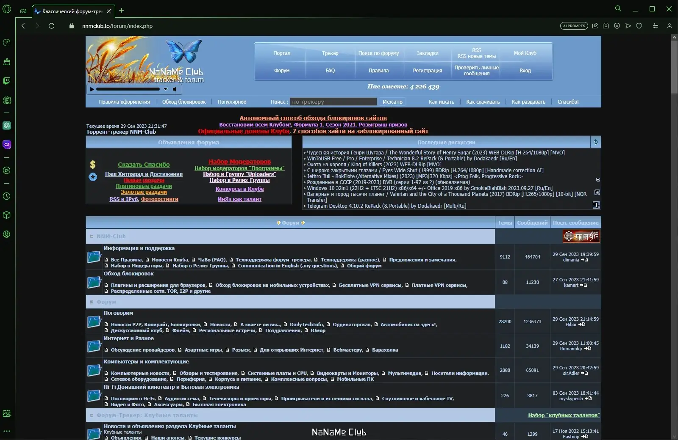This screenshot has width=678, height=440.
Task: Click the page vertical scrollbar down arrow
Action: pos(674,437)
